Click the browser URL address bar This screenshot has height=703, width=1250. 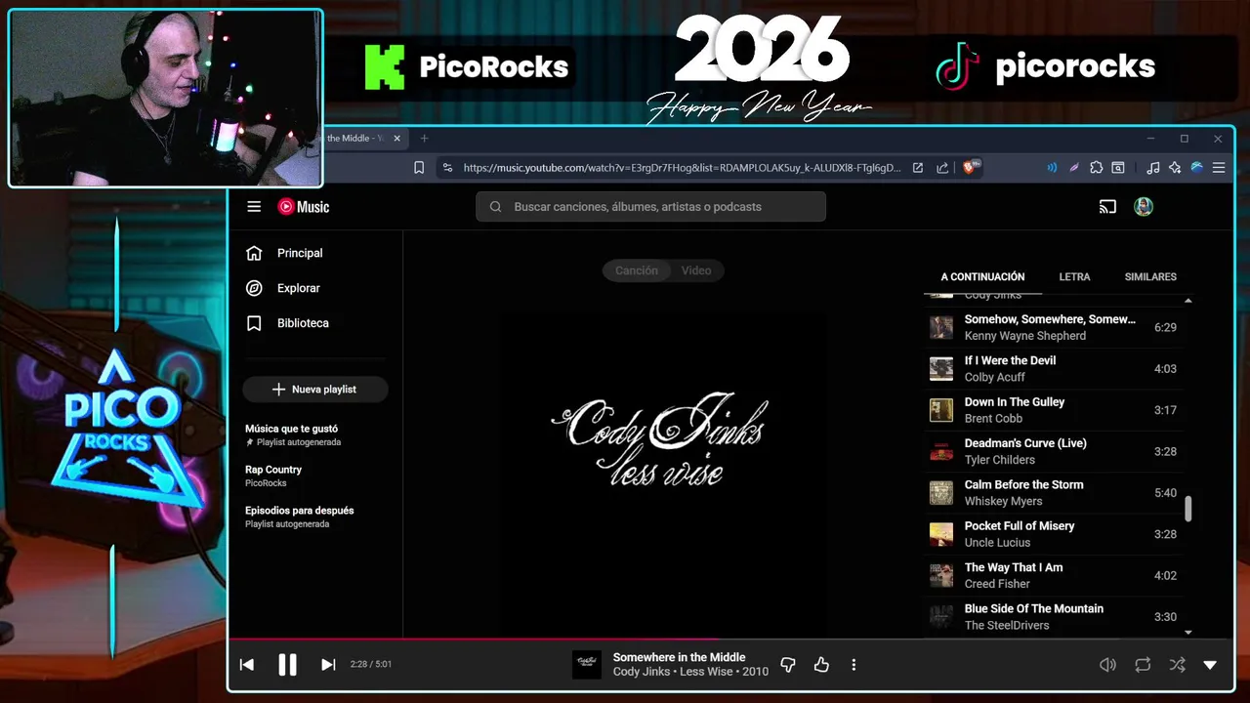click(x=682, y=168)
